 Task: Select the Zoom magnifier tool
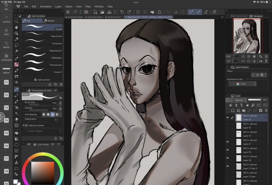16,21
